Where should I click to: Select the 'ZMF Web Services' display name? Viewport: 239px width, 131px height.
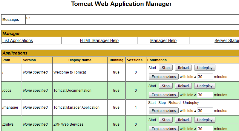[x=68, y=124]
